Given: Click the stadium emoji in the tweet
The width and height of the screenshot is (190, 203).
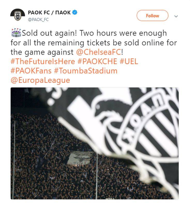Looking at the screenshot, I should click(16, 33).
